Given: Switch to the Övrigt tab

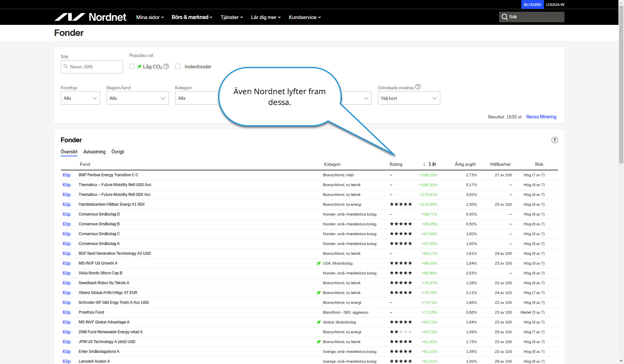Looking at the screenshot, I should pos(118,152).
